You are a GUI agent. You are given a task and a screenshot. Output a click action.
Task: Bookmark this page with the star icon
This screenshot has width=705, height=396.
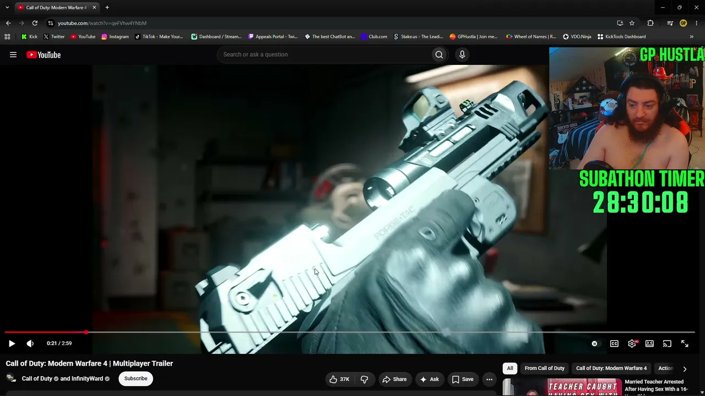632,23
